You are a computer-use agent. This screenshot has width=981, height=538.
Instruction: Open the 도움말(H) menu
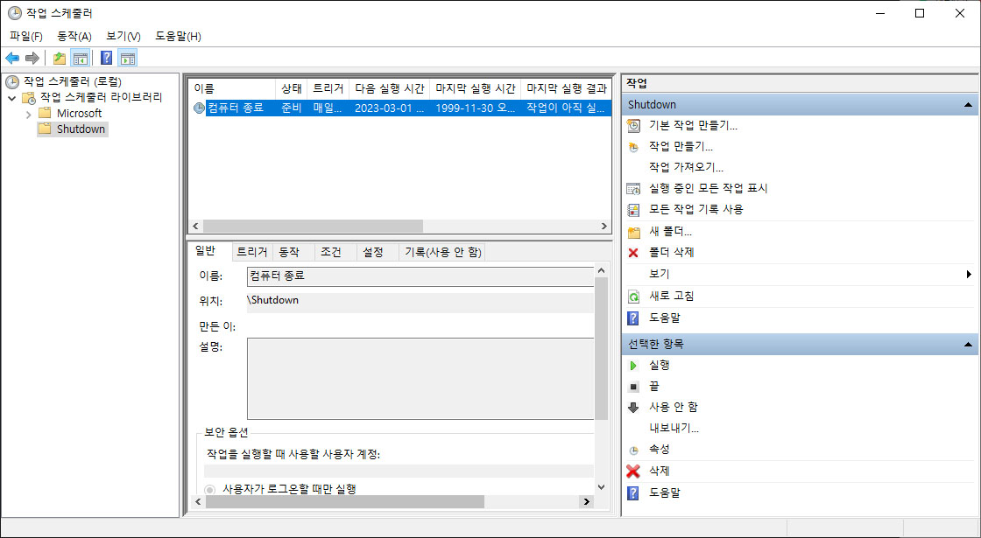(x=179, y=36)
